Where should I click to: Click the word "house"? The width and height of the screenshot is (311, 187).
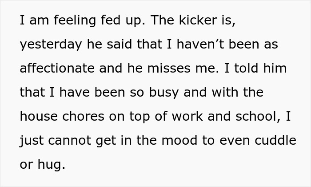36,117
